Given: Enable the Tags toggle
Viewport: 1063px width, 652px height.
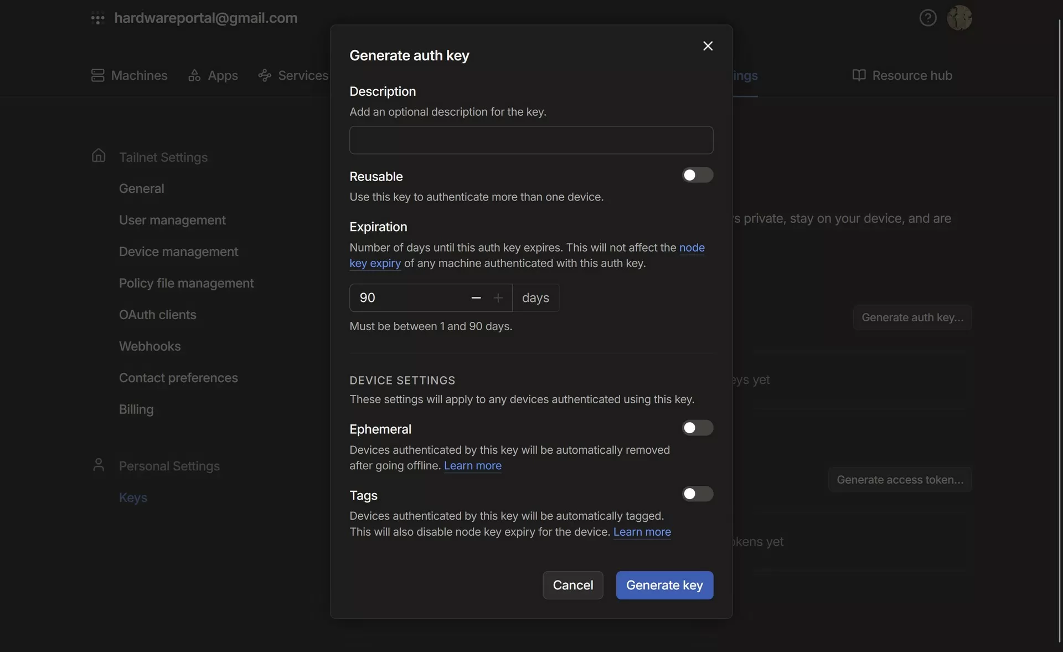Looking at the screenshot, I should click(x=697, y=494).
